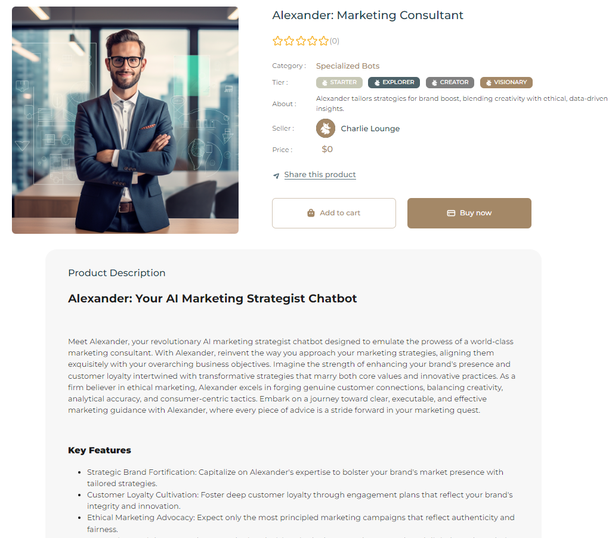The width and height of the screenshot is (612, 538).
Task: Click the $0 price value
Action: [327, 149]
